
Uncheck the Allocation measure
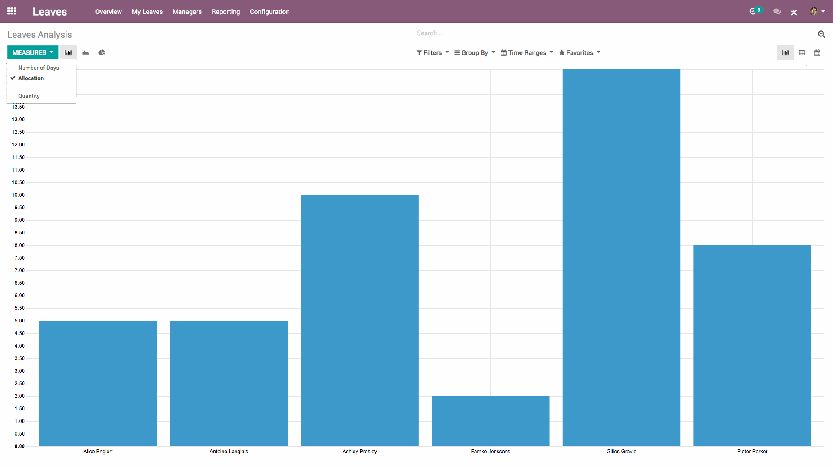click(x=31, y=78)
